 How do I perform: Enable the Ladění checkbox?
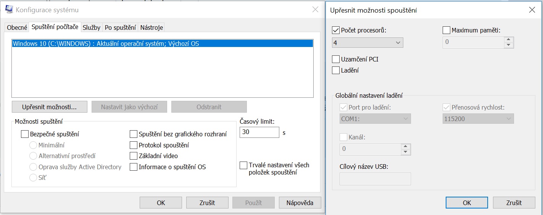pos(336,70)
